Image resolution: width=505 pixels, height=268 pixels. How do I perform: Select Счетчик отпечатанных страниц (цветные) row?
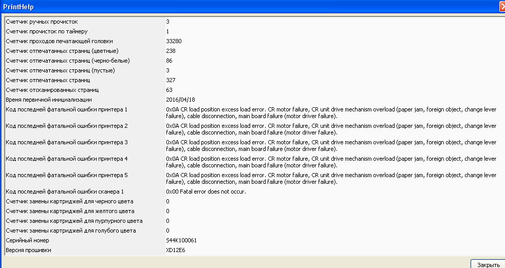click(x=62, y=51)
